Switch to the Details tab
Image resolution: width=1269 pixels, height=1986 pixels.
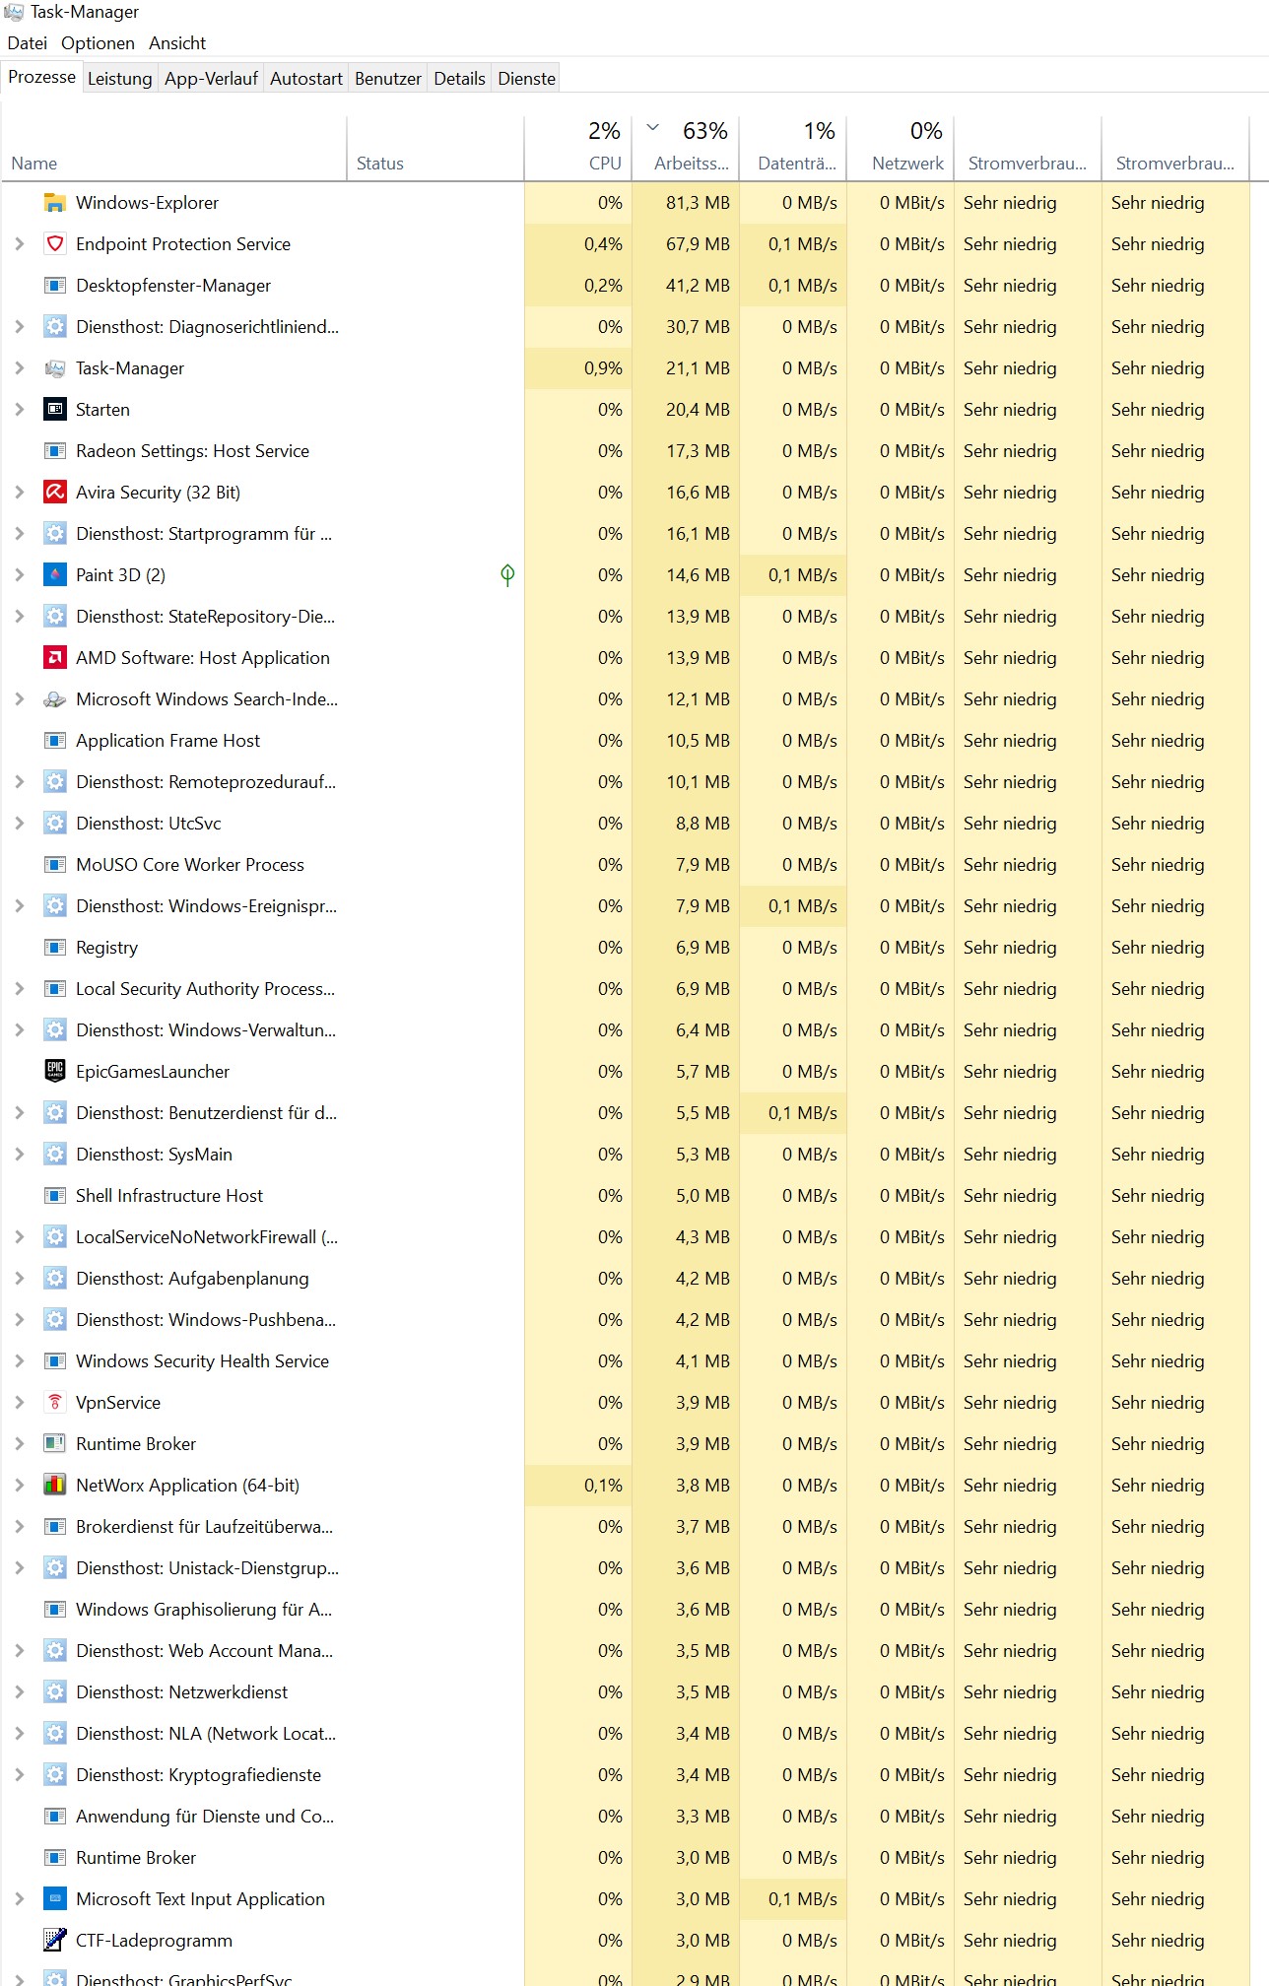(460, 79)
